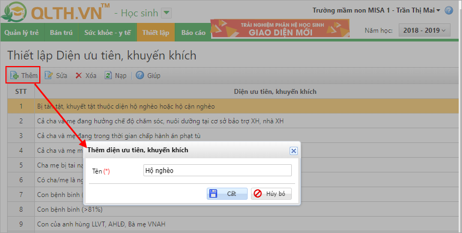Viewport: 462px width, 233px height.
Task: Click the floppy disk icon on Cất
Action: (x=213, y=194)
